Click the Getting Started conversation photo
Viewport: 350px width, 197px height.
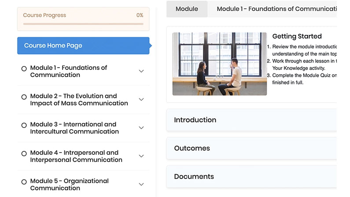(220, 64)
